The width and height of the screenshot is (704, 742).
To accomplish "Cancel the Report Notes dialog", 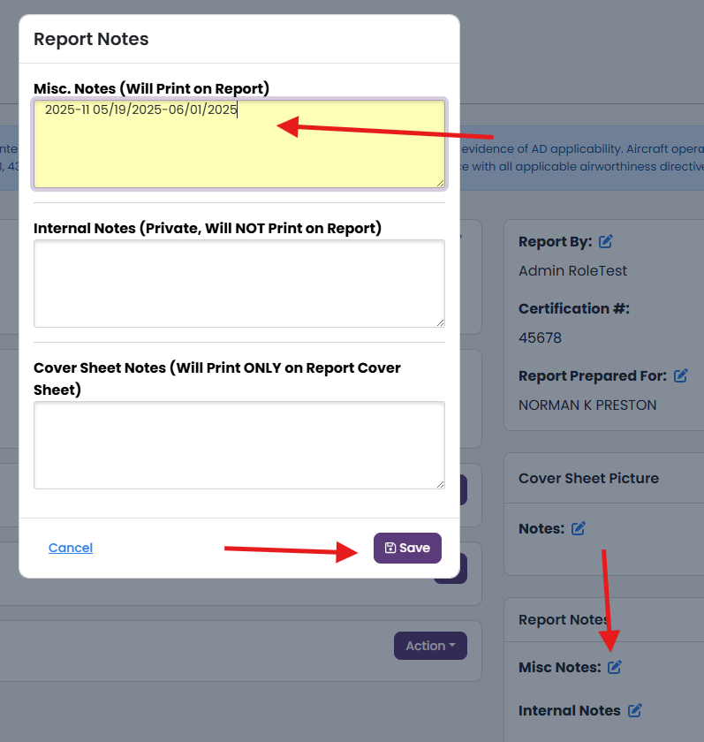I will (71, 548).
